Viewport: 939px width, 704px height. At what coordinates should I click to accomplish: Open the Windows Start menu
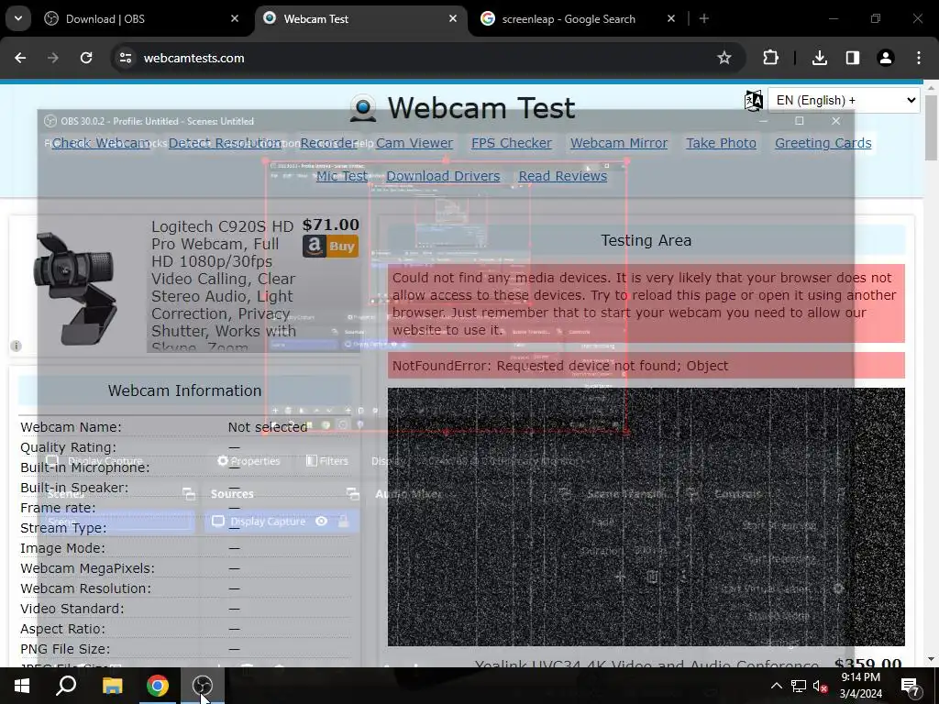click(22, 686)
